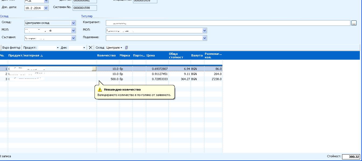Click total value cell 6.94
Viewport: 362px width, 161px height.
pos(179,69)
